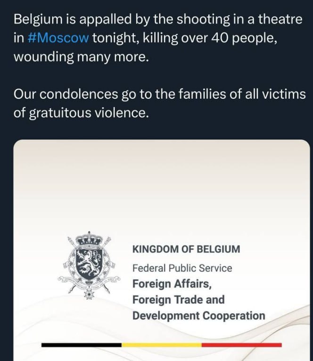Click the Foreign Affairs line in card
The height and width of the screenshot is (361, 313).
pyautogui.click(x=172, y=284)
